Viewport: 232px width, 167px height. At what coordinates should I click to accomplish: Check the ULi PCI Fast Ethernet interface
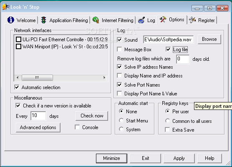pos(18,40)
